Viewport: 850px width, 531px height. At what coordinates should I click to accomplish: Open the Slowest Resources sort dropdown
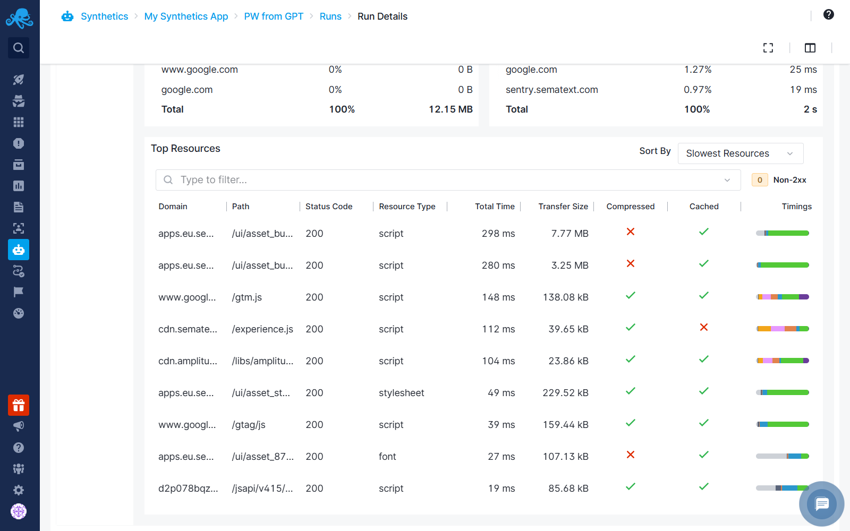741,153
